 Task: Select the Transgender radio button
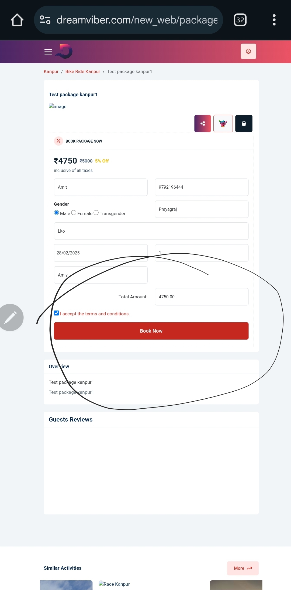[x=96, y=213]
